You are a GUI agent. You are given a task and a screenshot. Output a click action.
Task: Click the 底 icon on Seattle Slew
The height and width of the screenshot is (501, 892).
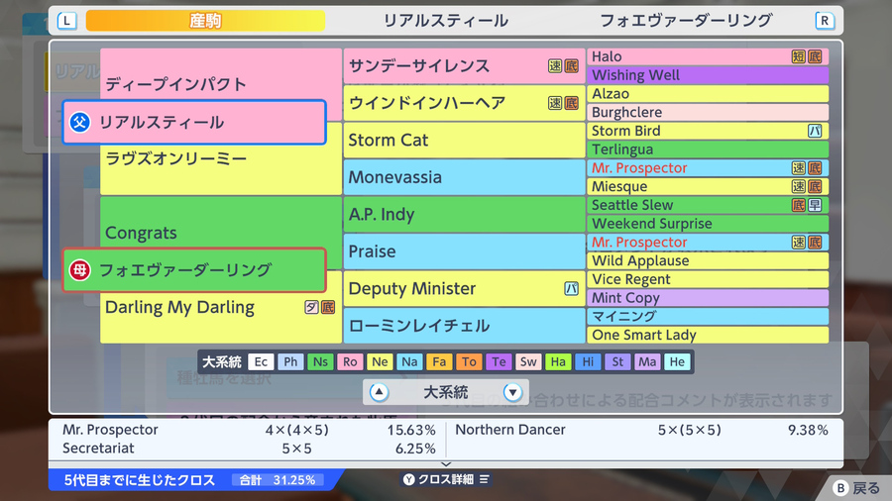pos(799,205)
